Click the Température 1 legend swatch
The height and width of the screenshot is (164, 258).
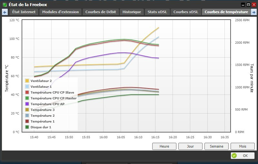(x=27, y=121)
